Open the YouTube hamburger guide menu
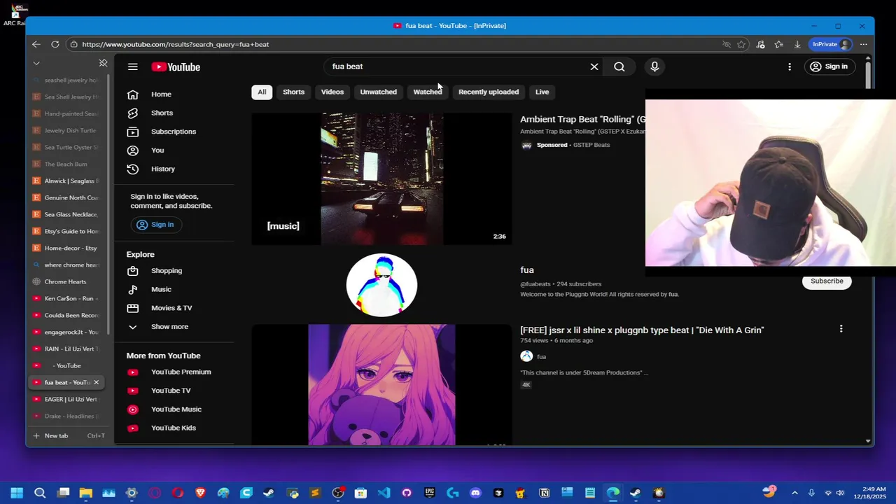This screenshot has width=896, height=504. (x=133, y=66)
